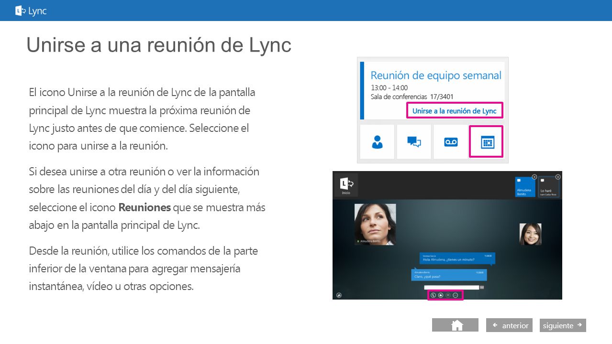Click 'Sala de conferencias 17/3401' text
Image resolution: width=612 pixels, height=344 pixels.
tap(412, 97)
